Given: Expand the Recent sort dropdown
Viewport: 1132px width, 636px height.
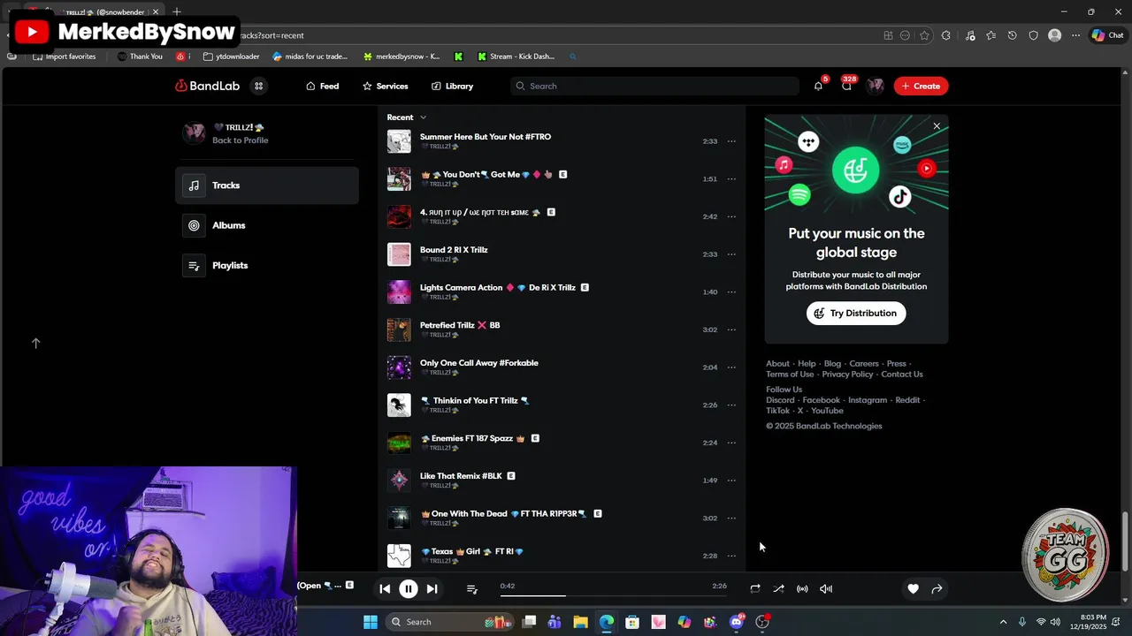Looking at the screenshot, I should click(407, 117).
